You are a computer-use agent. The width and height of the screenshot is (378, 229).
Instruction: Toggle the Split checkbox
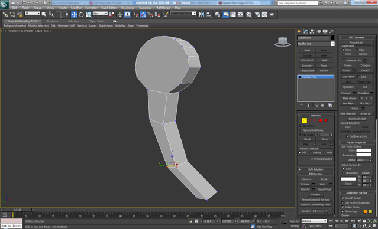click(x=358, y=77)
